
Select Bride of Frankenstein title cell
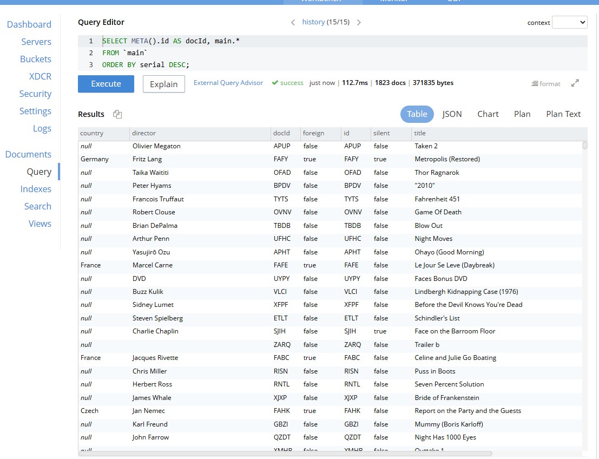tap(446, 398)
